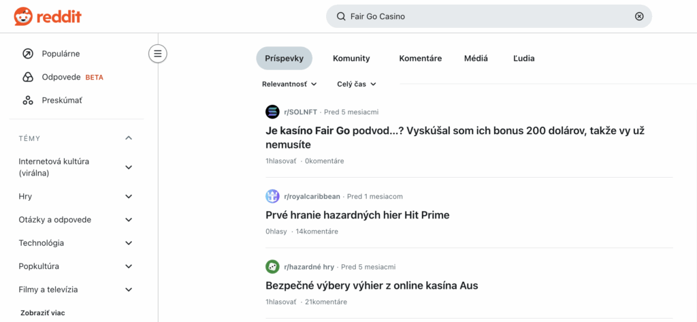This screenshot has width=697, height=322.
Task: Open the Celý čas time filter
Action: point(357,84)
